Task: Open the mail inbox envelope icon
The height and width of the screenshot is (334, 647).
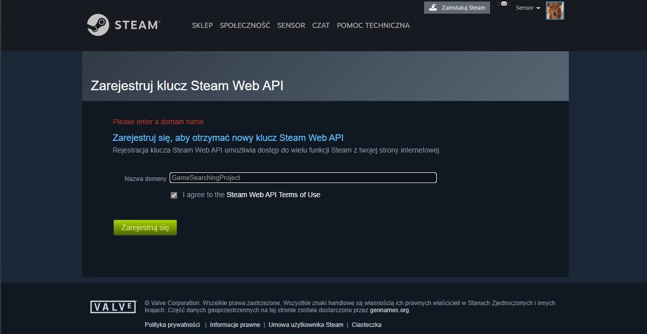Action: pyautogui.click(x=504, y=4)
